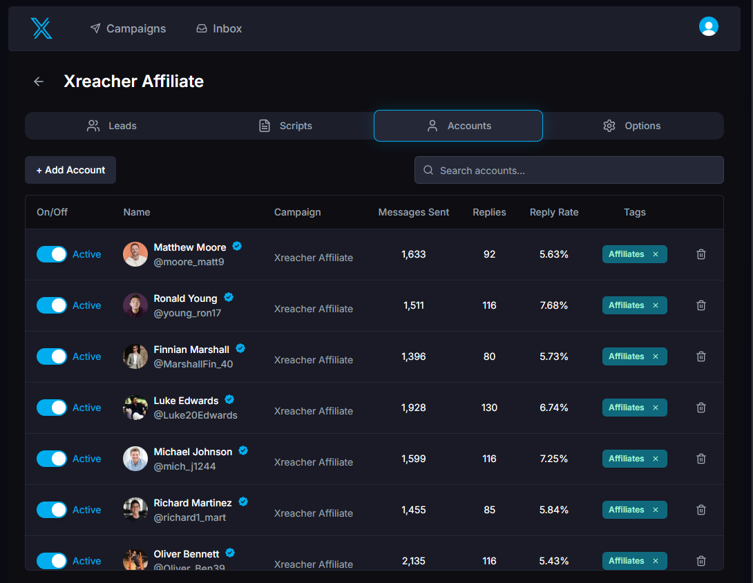753x583 pixels.
Task: Remove Affiliates tag from Matthew Moore
Action: [x=656, y=254]
